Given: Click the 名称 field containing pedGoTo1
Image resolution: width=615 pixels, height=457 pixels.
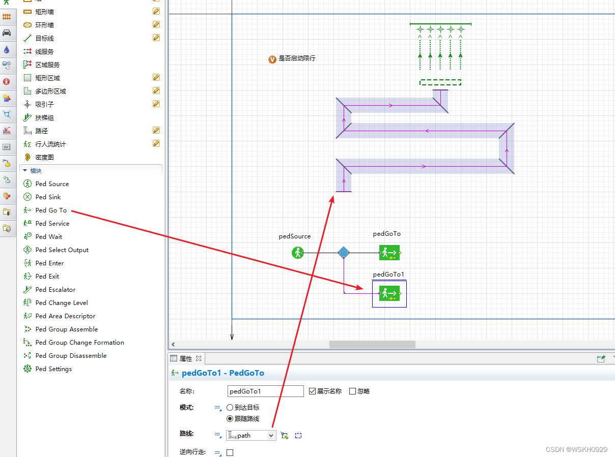Looking at the screenshot, I should coord(266,391).
